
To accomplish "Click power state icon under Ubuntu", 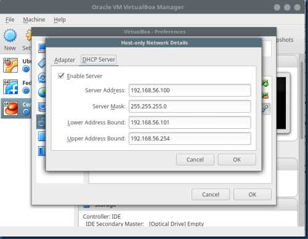I will (x=26, y=69).
